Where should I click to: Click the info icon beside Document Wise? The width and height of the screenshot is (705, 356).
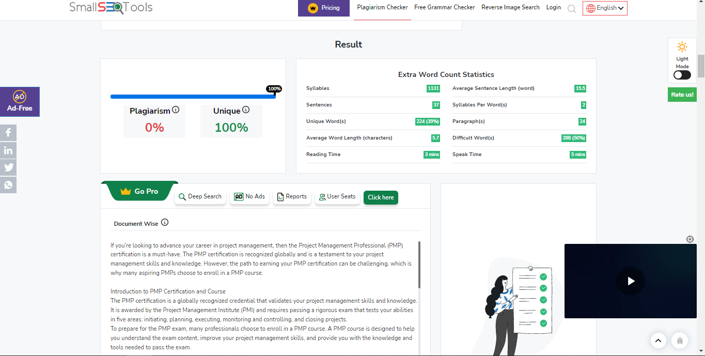point(165,222)
